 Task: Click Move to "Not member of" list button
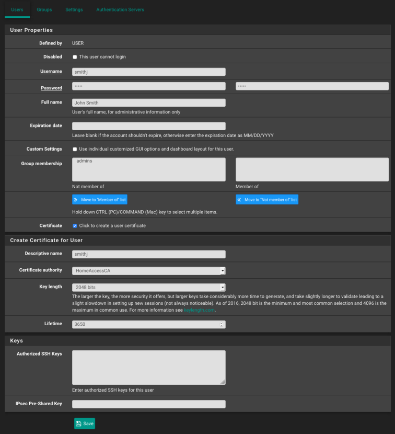pos(267,200)
